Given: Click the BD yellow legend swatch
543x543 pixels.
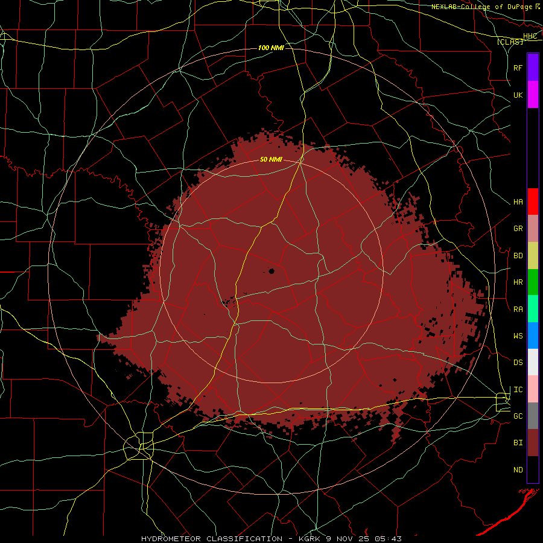Looking at the screenshot, I should click(533, 256).
